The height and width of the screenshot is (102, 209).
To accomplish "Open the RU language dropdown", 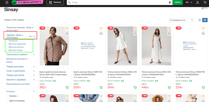I will coord(189,2).
